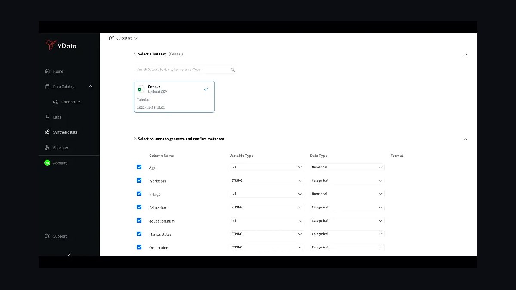The image size is (516, 290).
Task: Open Variable Type dropdown for Age
Action: [267, 167]
